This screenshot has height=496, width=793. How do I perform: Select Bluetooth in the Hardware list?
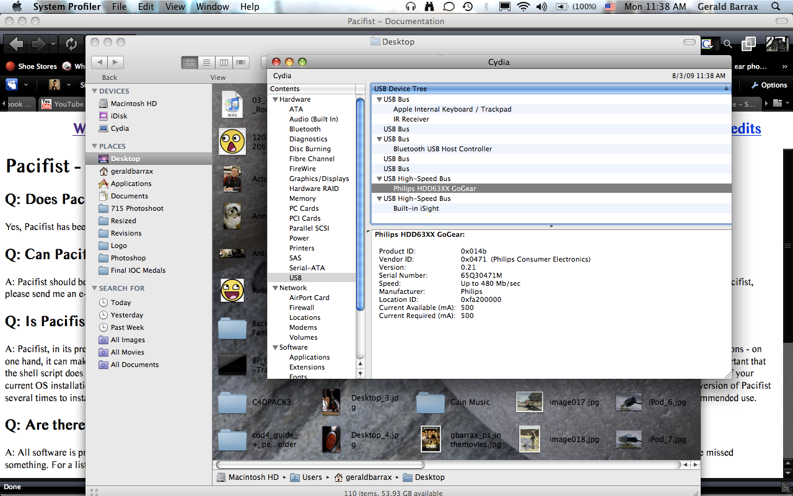click(x=305, y=129)
